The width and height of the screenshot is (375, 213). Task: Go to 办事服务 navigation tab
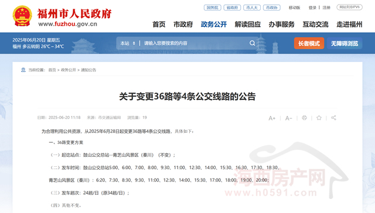(x=281, y=25)
